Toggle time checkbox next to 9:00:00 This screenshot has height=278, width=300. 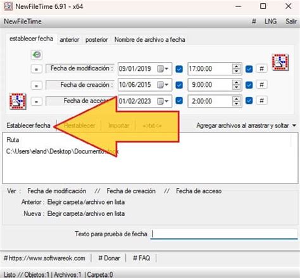pos(249,85)
